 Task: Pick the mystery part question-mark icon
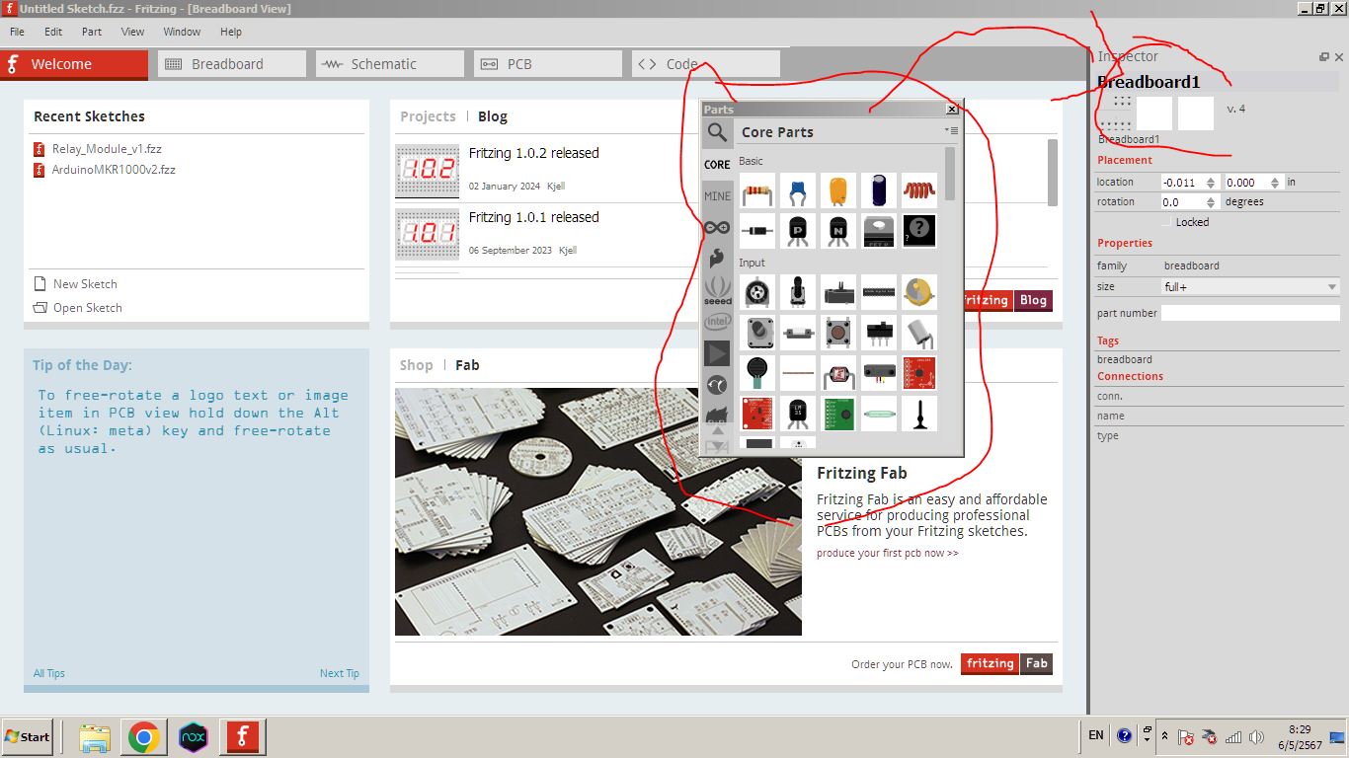919,231
